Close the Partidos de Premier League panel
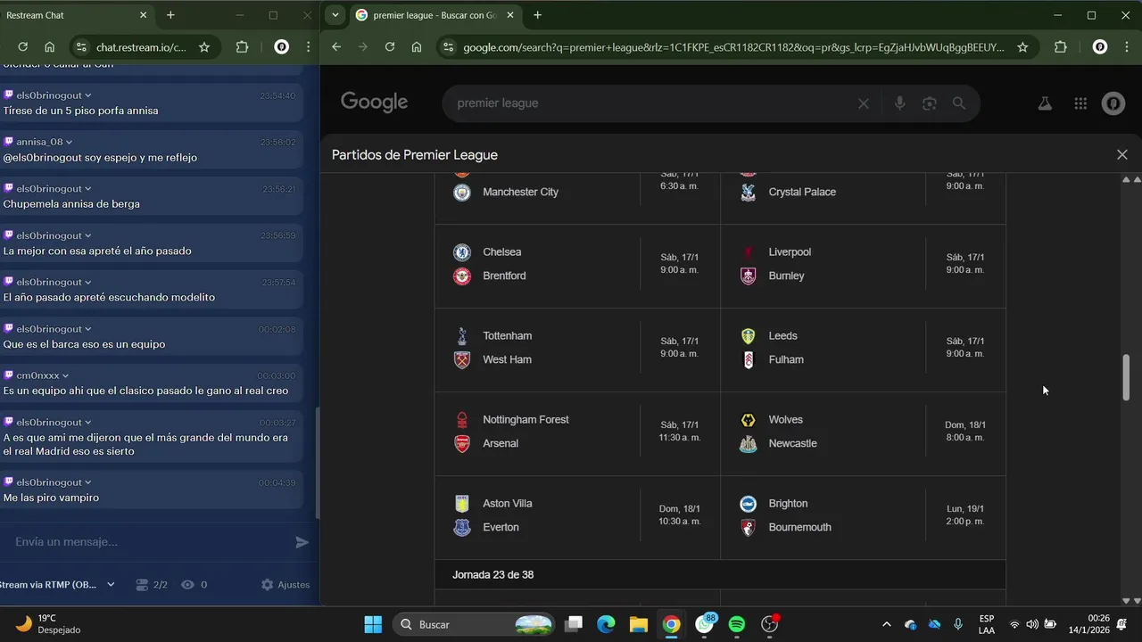 [1122, 154]
